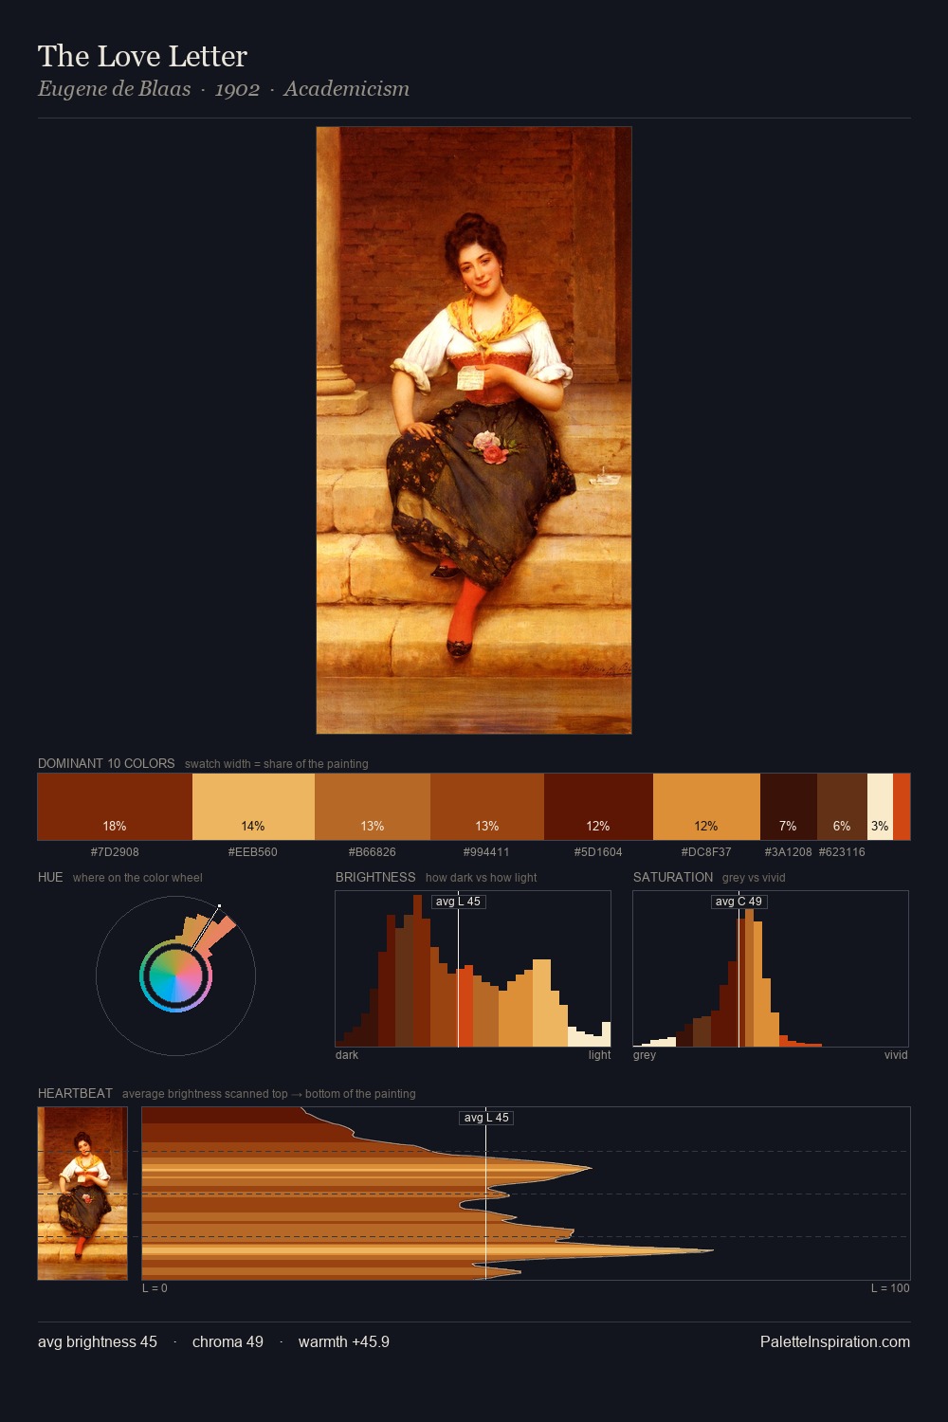Screen dimensions: 948x1422
Task: Click the hex label "#623116"
Action: coord(842,852)
